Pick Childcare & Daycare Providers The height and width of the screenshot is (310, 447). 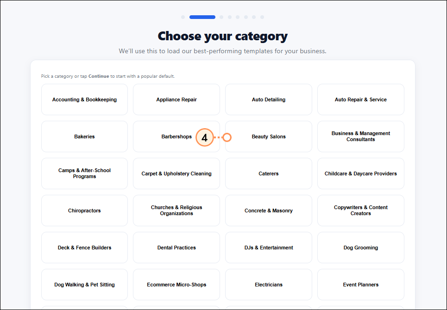(361, 174)
